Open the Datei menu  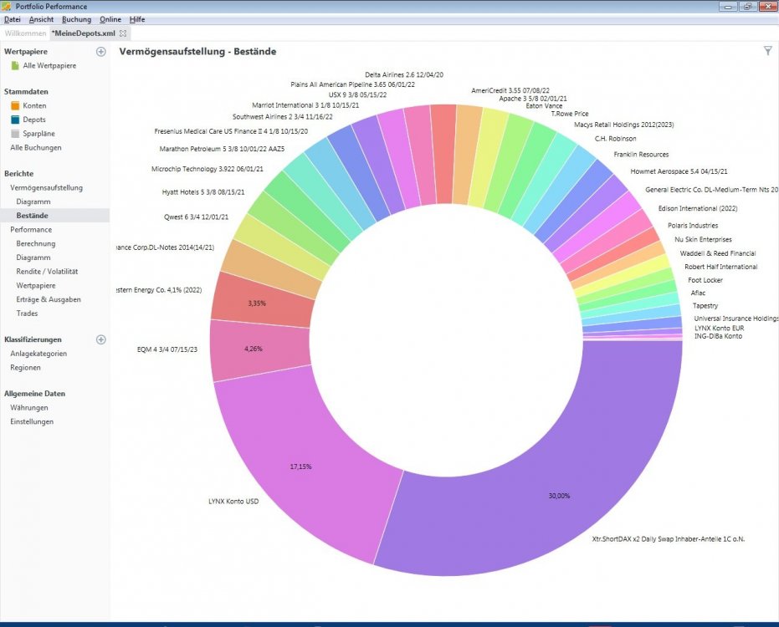coord(13,19)
